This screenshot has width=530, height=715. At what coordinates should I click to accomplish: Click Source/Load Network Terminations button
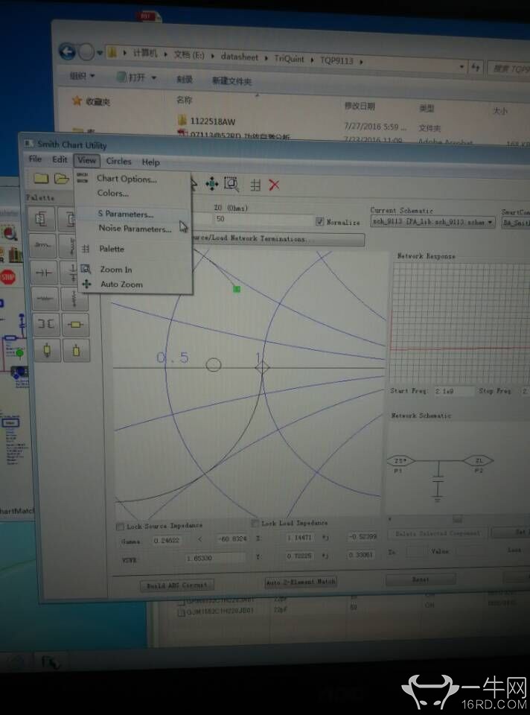278,238
